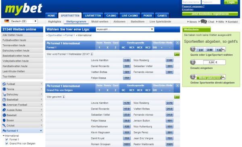Screen dimensions: 242x147
Task: Click Jetzt kostenlos registrieren button
Action: (210, 14)
